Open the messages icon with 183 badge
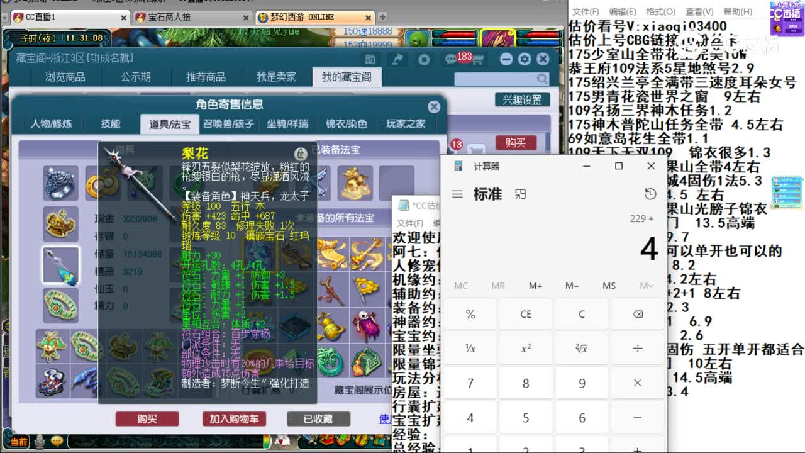The width and height of the screenshot is (805, 453). (451, 59)
